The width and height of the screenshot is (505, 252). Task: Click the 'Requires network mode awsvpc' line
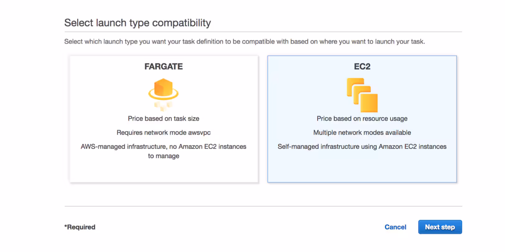tap(163, 133)
